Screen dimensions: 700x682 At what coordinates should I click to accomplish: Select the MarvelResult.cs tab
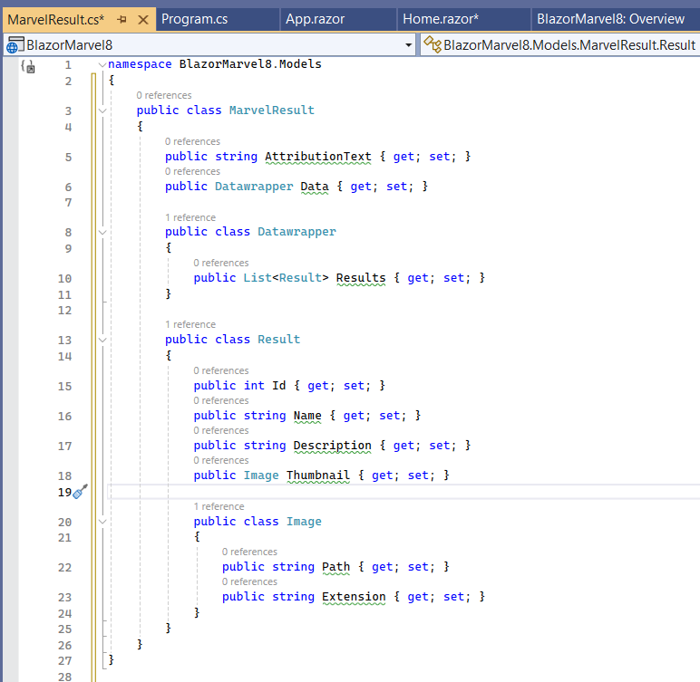[x=56, y=20]
